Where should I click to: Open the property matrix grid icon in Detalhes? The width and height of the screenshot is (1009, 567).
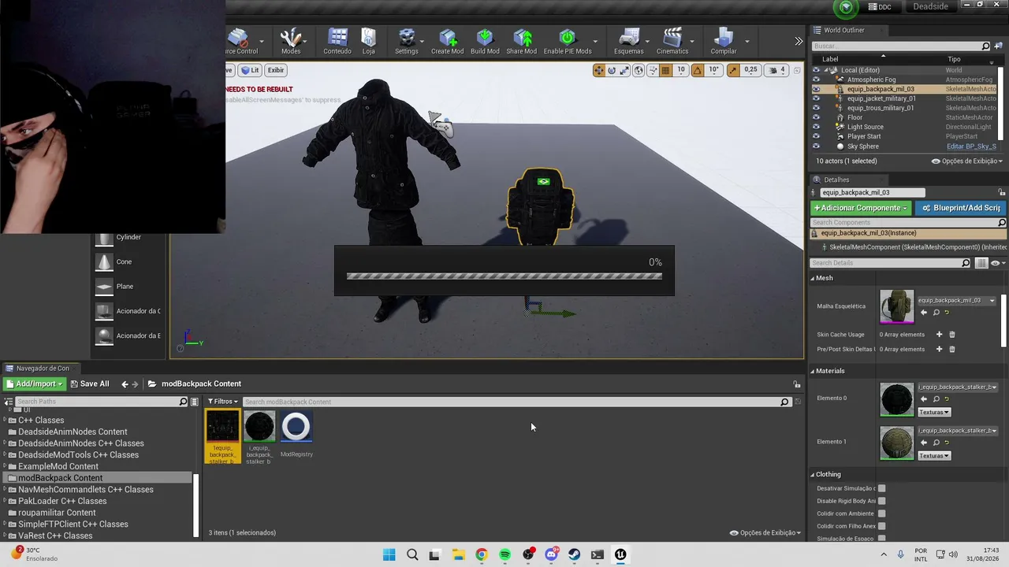(981, 263)
